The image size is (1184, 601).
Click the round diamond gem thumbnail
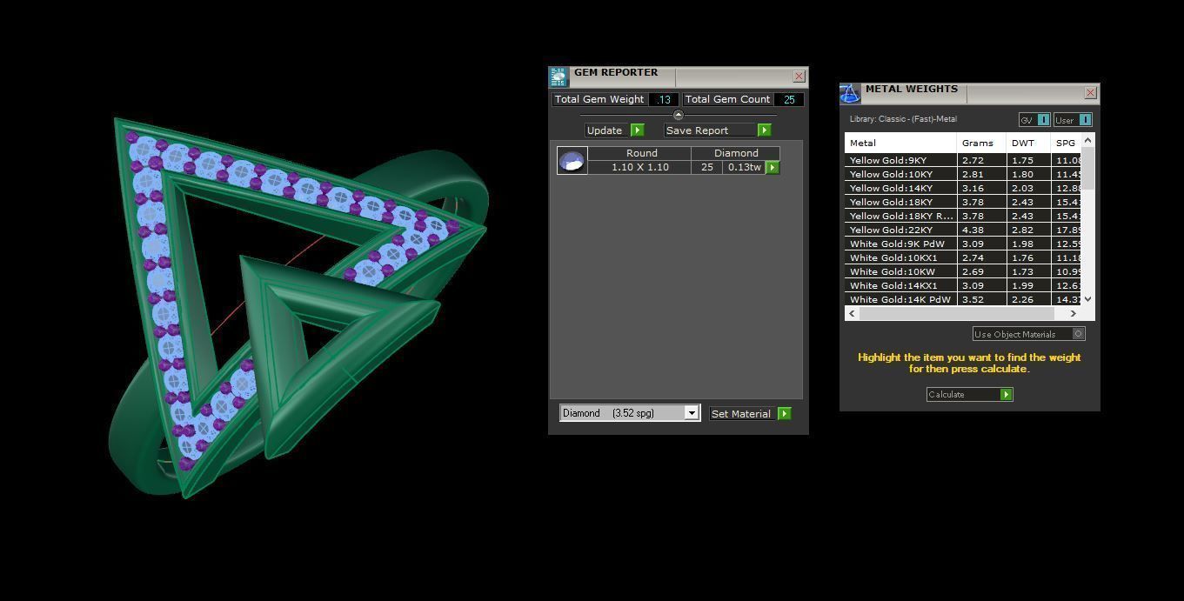(572, 161)
